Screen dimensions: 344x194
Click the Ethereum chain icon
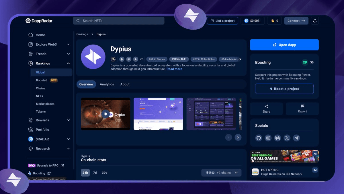point(122,59)
